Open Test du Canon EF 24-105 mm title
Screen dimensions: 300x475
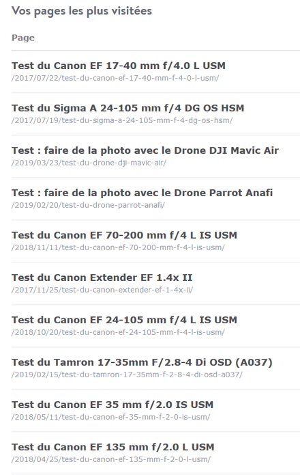click(x=124, y=321)
